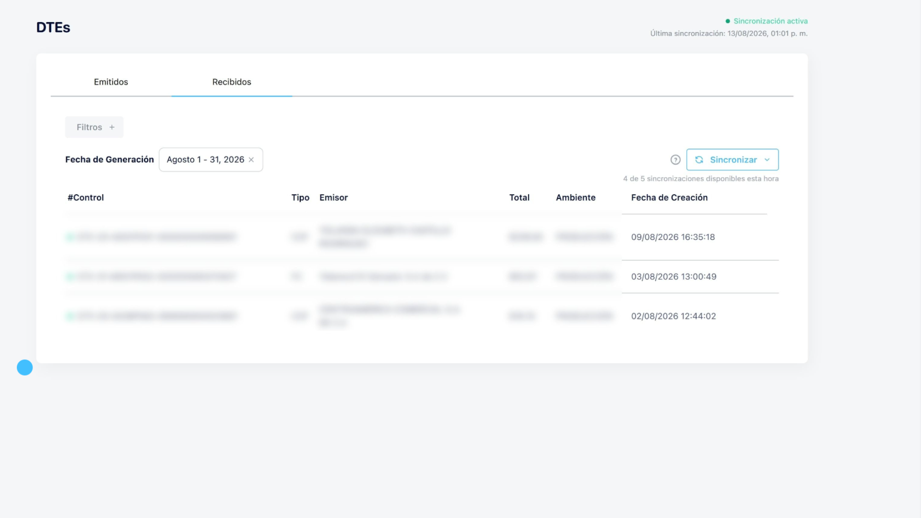The height and width of the screenshot is (518, 921).
Task: Select the row created 02/08/2026 12:44:02
Action: pyautogui.click(x=422, y=316)
